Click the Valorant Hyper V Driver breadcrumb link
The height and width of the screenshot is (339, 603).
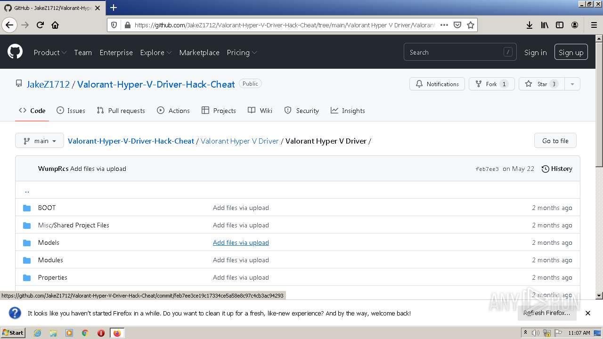pos(240,141)
